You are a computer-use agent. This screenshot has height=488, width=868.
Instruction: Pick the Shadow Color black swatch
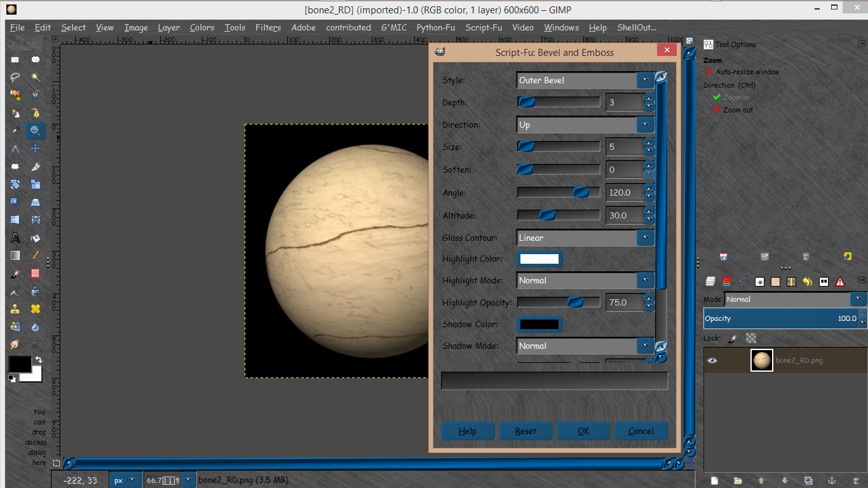(539, 324)
